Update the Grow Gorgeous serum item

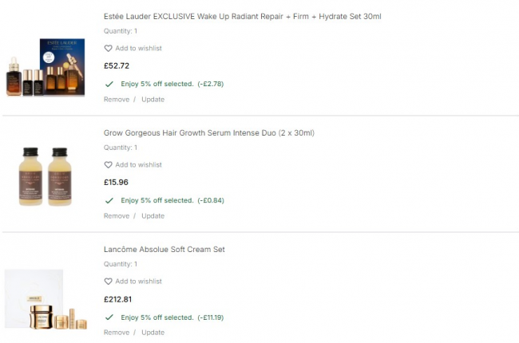coord(153,216)
